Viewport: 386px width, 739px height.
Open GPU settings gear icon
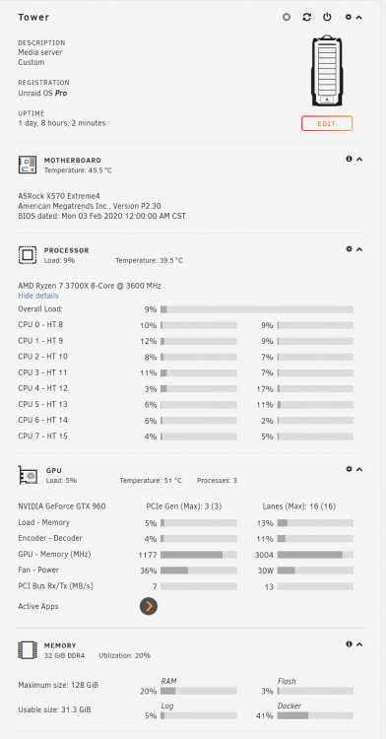[349, 469]
